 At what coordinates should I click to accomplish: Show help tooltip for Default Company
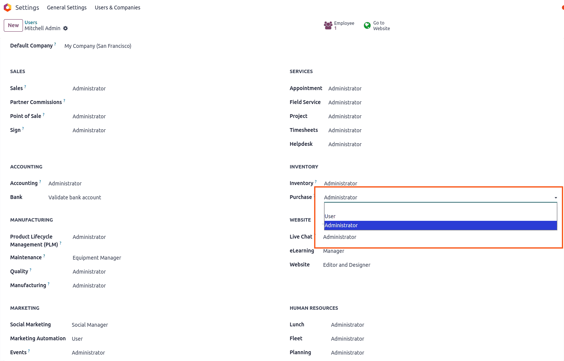(55, 44)
